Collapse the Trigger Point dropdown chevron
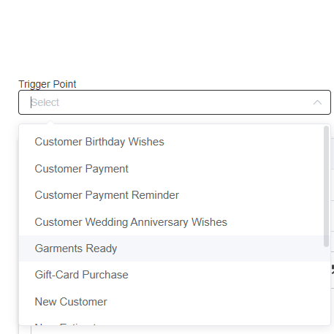Image resolution: width=334 pixels, height=334 pixels. click(x=317, y=102)
